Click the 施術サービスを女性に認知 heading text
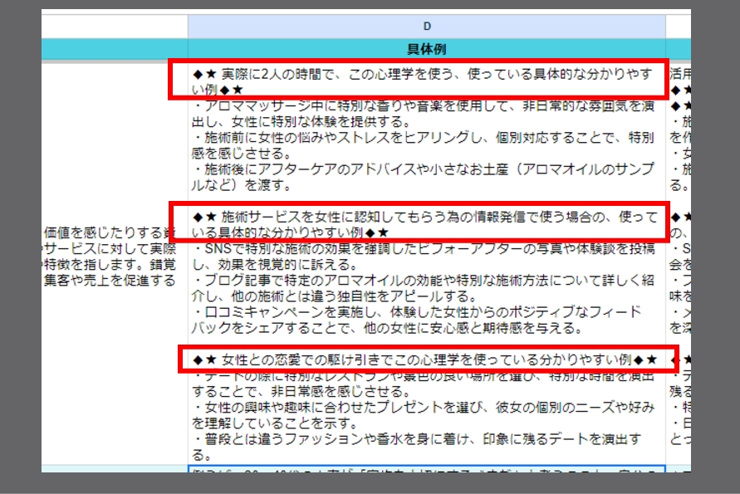Viewport: 740px width, 494px height. 424,218
